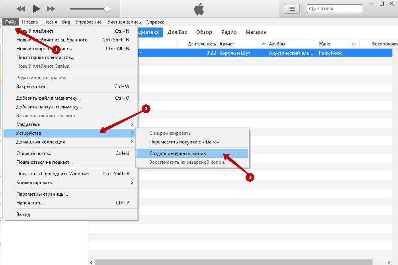Open the list view icon button

[x=292, y=9]
